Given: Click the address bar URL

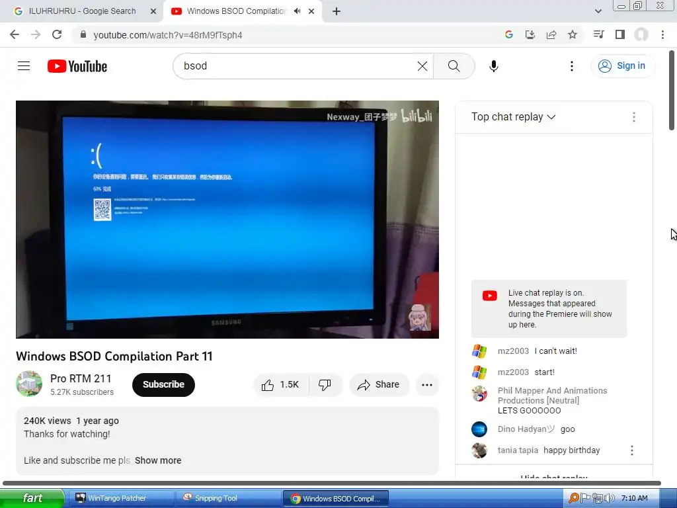Looking at the screenshot, I should point(167,35).
